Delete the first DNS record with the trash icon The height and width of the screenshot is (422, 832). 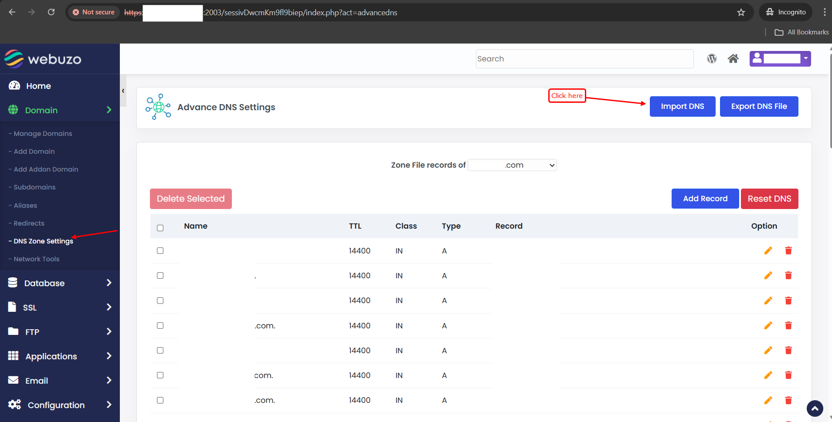point(788,250)
